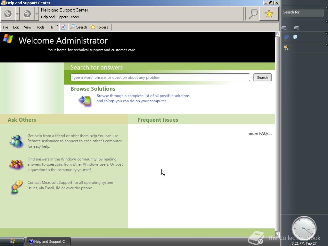The width and height of the screenshot is (328, 246).
Task: Click the scroll down arrow of the page scrollbar
Action: coord(277,234)
